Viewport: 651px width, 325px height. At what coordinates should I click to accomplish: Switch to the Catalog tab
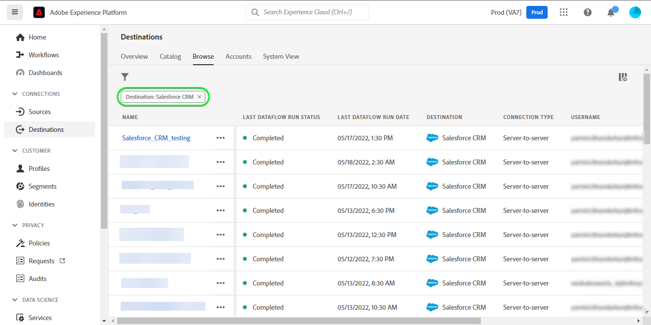(x=170, y=57)
